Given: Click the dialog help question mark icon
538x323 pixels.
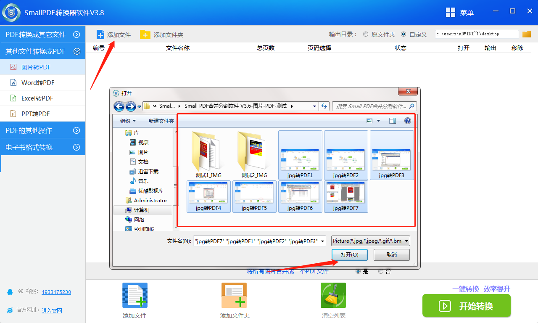Looking at the screenshot, I should coord(407,121).
